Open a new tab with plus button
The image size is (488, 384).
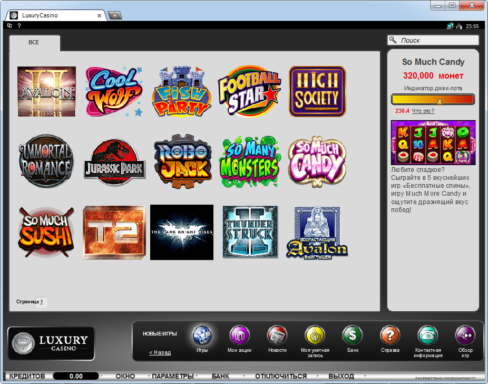coord(114,15)
